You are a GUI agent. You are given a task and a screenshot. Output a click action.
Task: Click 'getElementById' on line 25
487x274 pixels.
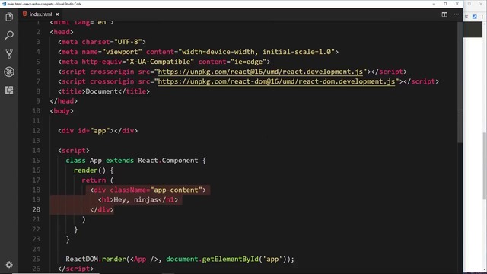pyautogui.click(x=230, y=259)
